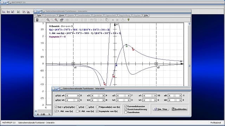The width and height of the screenshot is (225, 126).
Task: Open the Beschriftung menu
Action: (124, 15)
